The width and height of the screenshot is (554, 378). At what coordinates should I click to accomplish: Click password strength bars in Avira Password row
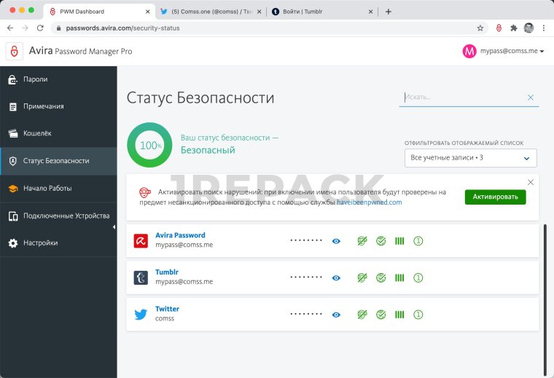point(399,241)
